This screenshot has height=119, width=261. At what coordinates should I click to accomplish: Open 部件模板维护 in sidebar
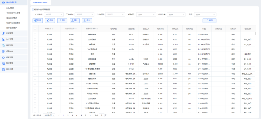11,28
